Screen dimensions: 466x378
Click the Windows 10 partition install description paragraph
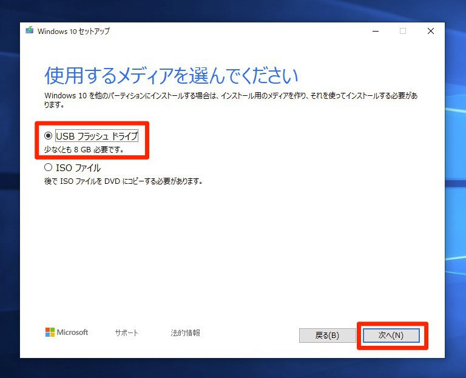[231, 100]
